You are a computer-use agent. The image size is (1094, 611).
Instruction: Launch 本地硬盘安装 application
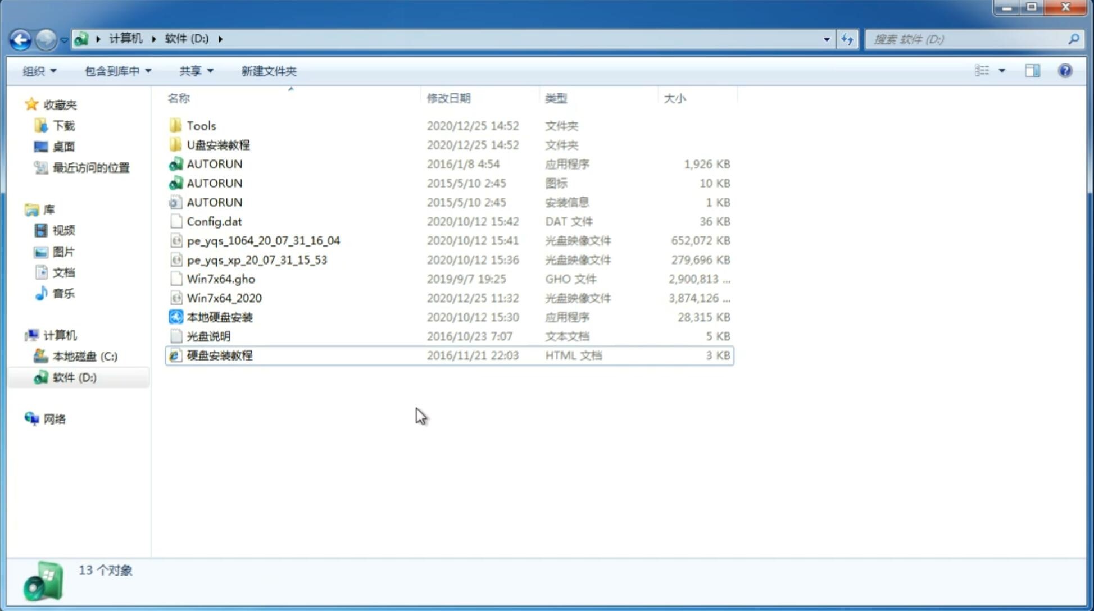[x=219, y=317]
